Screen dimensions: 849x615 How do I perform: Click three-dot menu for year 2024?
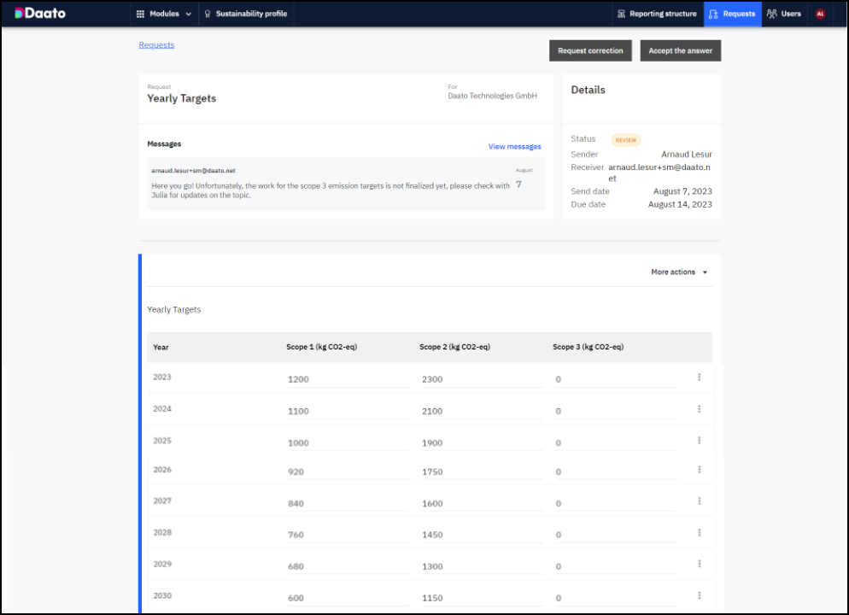pyautogui.click(x=699, y=409)
